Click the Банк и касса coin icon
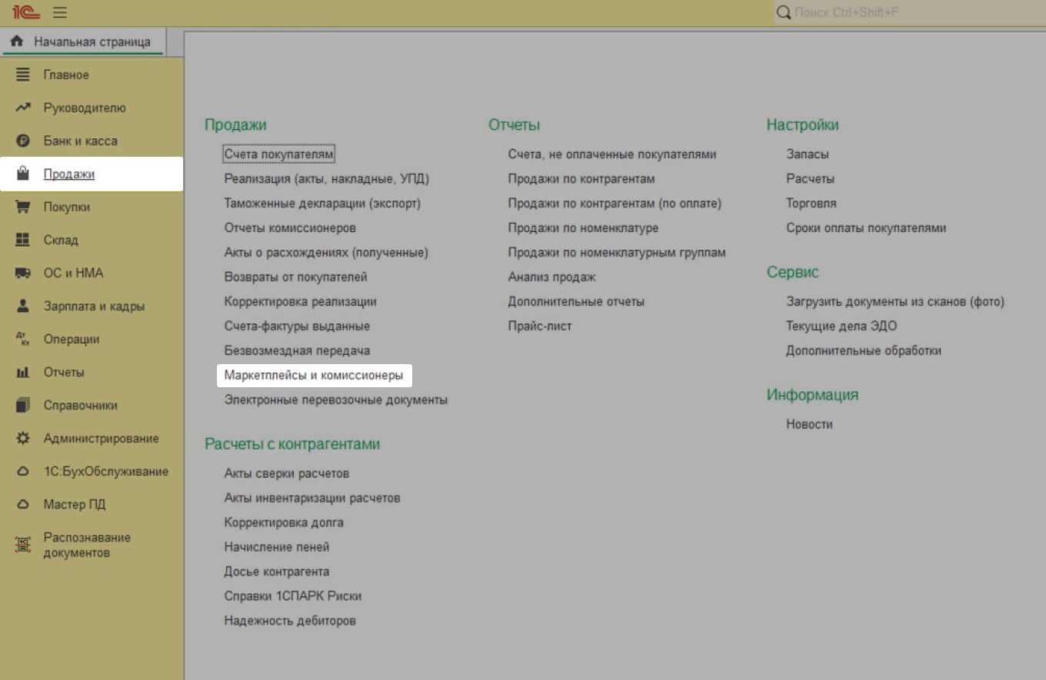The height and width of the screenshot is (680, 1046). pyautogui.click(x=23, y=141)
